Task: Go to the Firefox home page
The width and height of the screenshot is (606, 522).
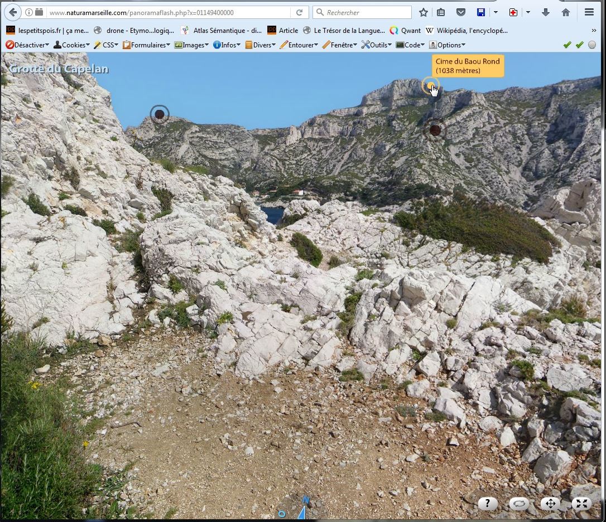Action: click(566, 12)
